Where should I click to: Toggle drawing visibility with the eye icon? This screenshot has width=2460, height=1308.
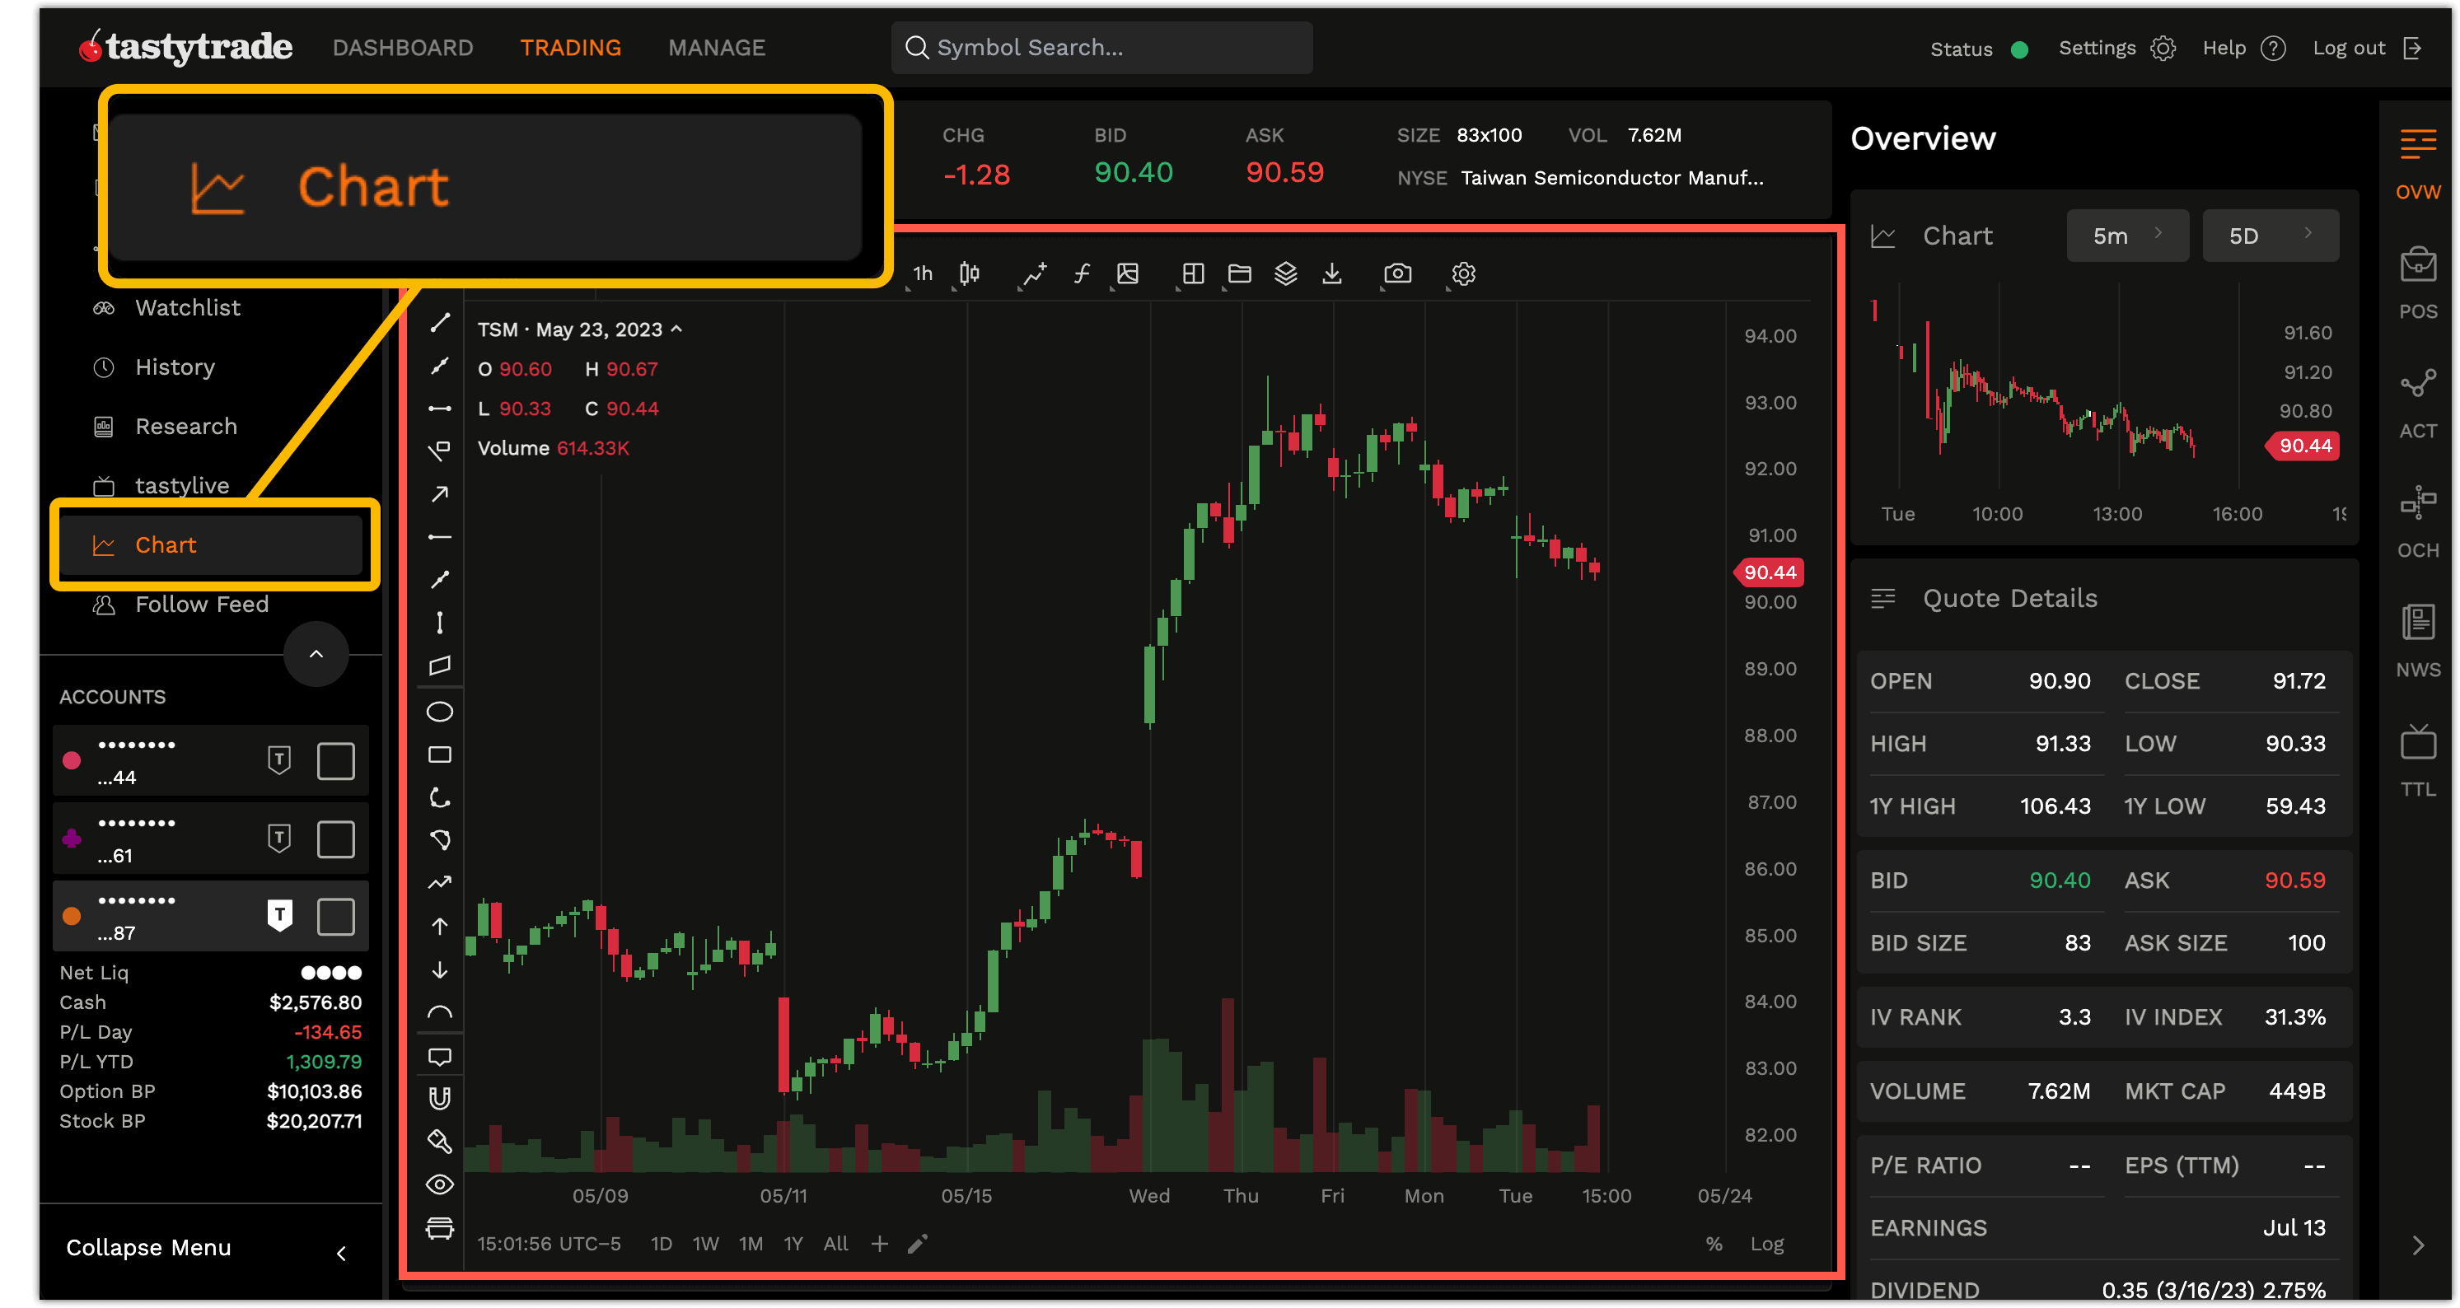coord(439,1184)
